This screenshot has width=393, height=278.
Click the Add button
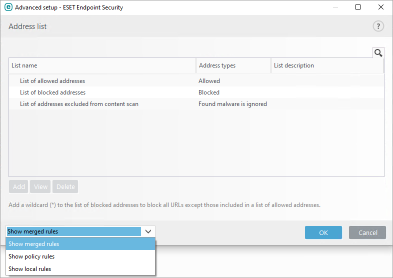pyautogui.click(x=19, y=187)
